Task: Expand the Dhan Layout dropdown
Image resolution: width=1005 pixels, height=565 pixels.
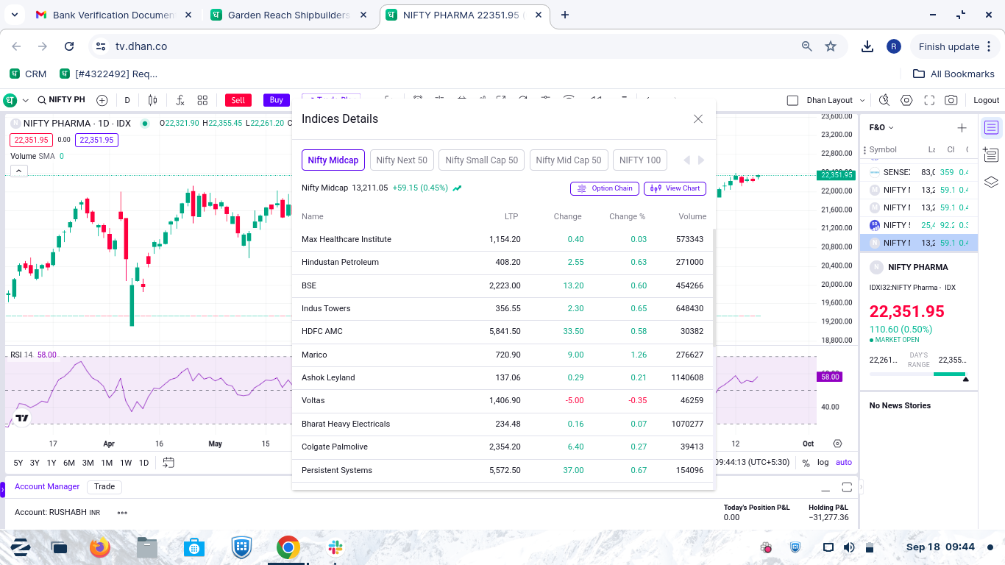Action: [x=863, y=100]
